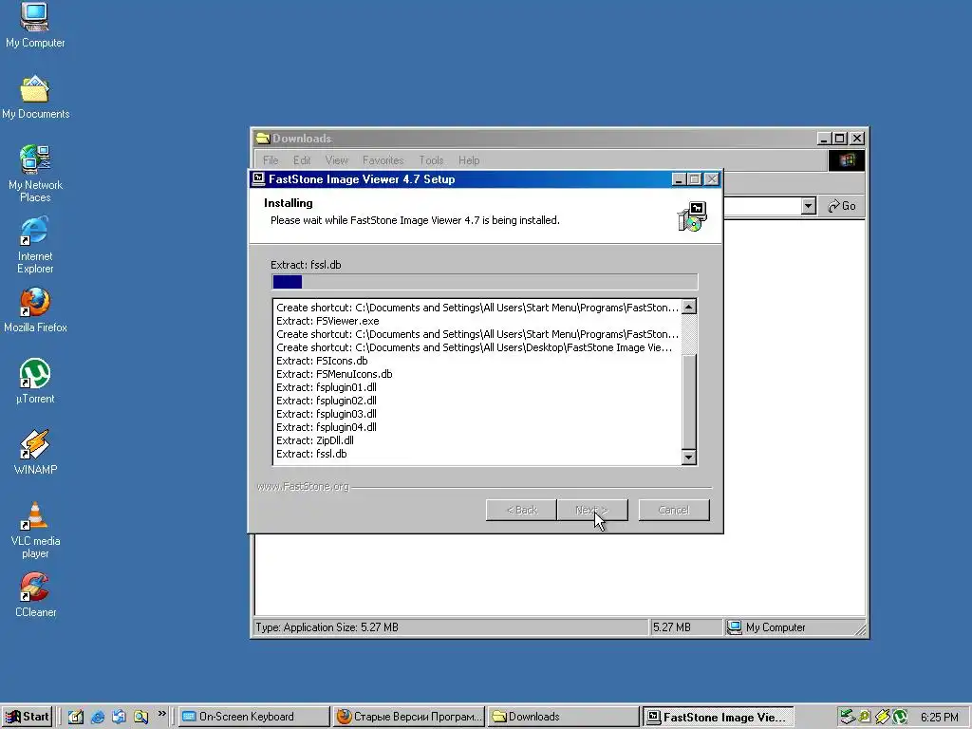Click the log line 'Extract: FSMenuIcons.db'

334,374
